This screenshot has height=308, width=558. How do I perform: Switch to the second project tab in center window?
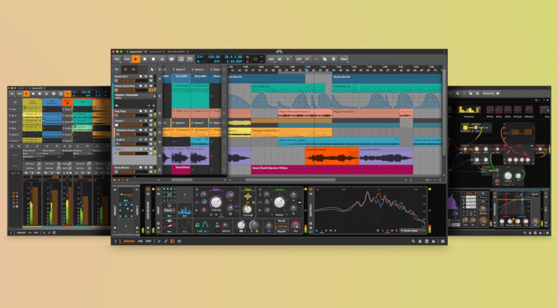pyautogui.click(x=155, y=52)
